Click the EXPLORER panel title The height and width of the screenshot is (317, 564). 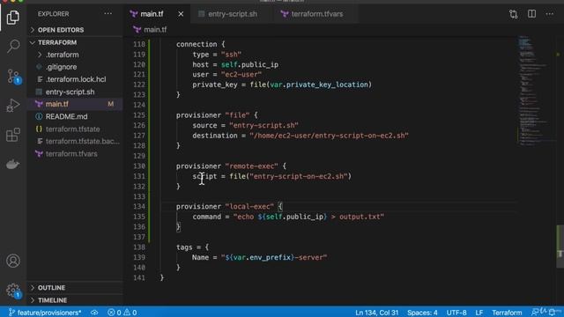(x=53, y=14)
